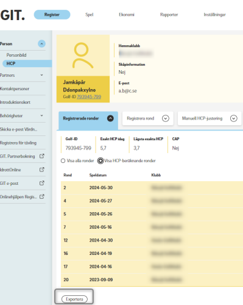Open the Register tab
Image resolution: width=243 pixels, height=305 pixels.
pyautogui.click(x=52, y=15)
